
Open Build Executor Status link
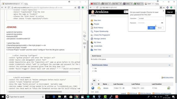tap(100, 65)
